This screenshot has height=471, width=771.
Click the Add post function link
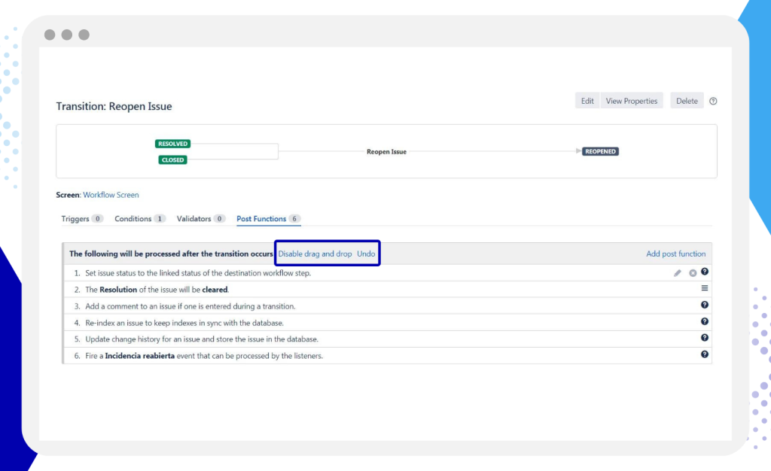pos(675,254)
